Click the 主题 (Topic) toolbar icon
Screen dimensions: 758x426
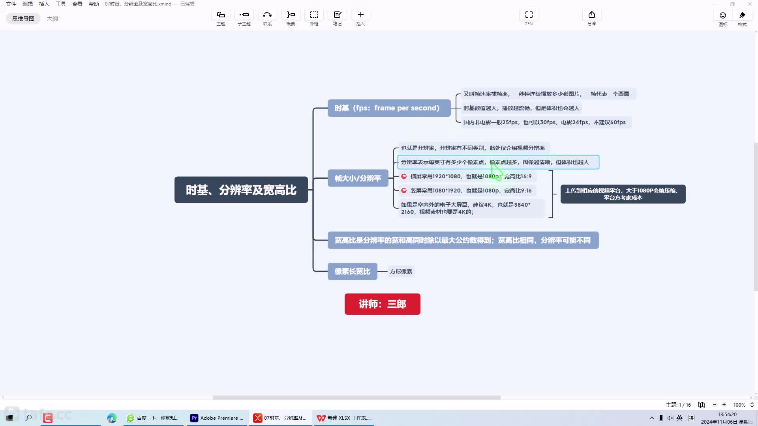click(x=221, y=15)
